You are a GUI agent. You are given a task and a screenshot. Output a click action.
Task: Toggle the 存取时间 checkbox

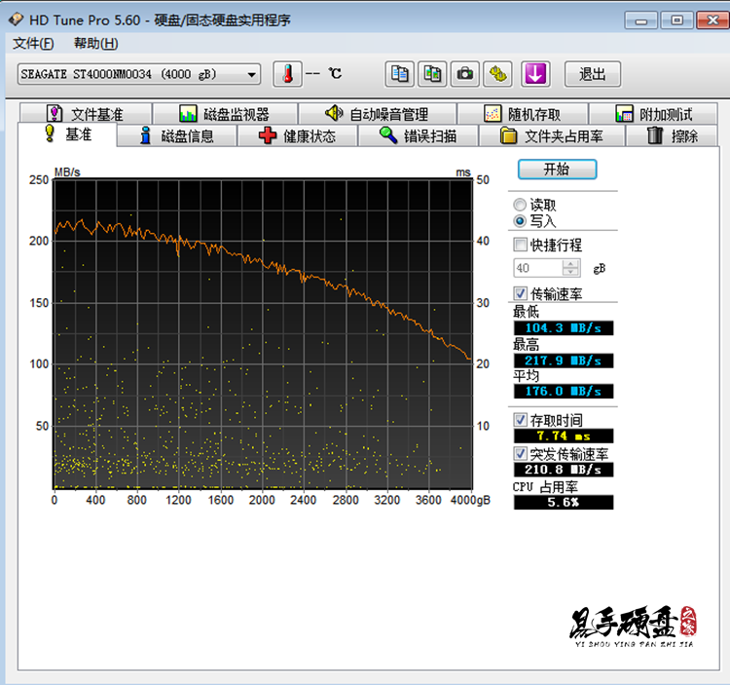(520, 420)
